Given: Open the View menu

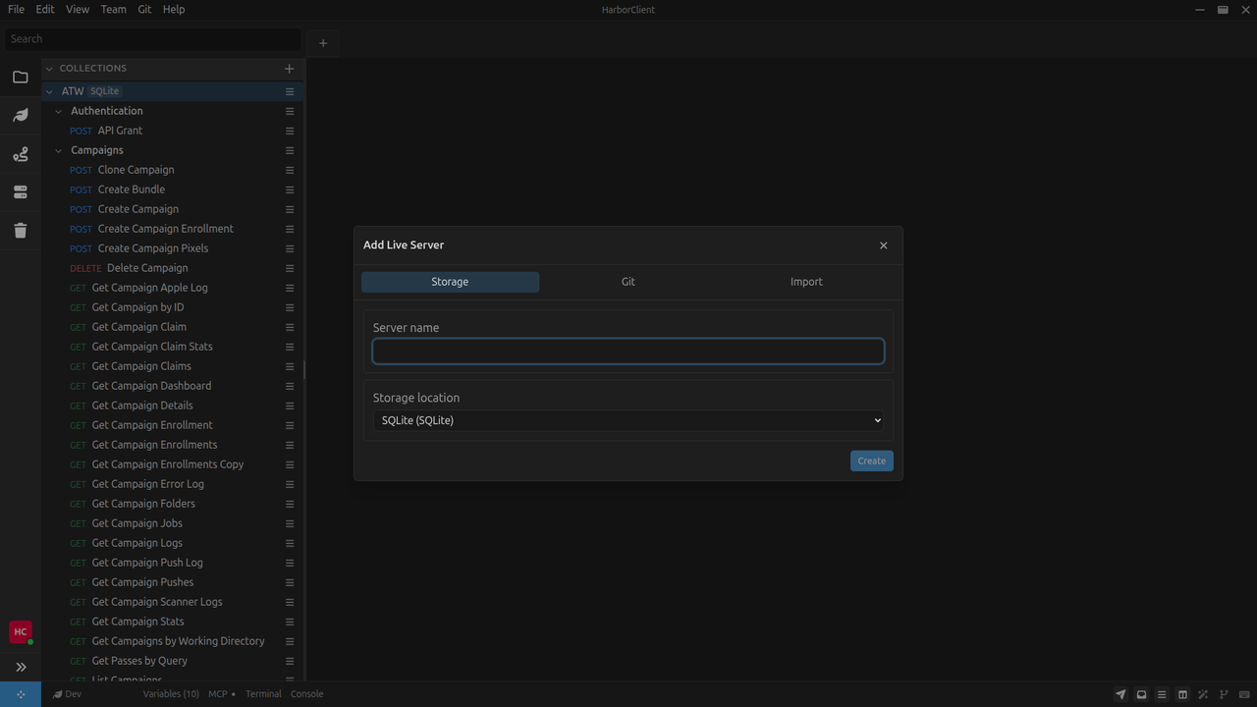Looking at the screenshot, I should pyautogui.click(x=78, y=9).
